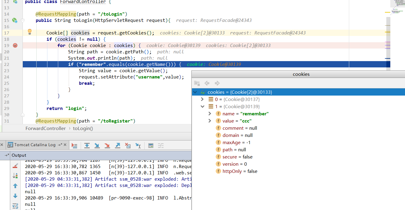The image size is (405, 210).
Task: Expand the name = "remember" field node
Action: 209,114
